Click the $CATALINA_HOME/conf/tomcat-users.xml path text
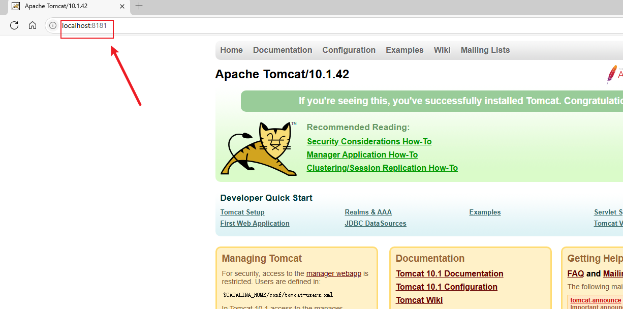The height and width of the screenshot is (309, 623). tap(278, 294)
